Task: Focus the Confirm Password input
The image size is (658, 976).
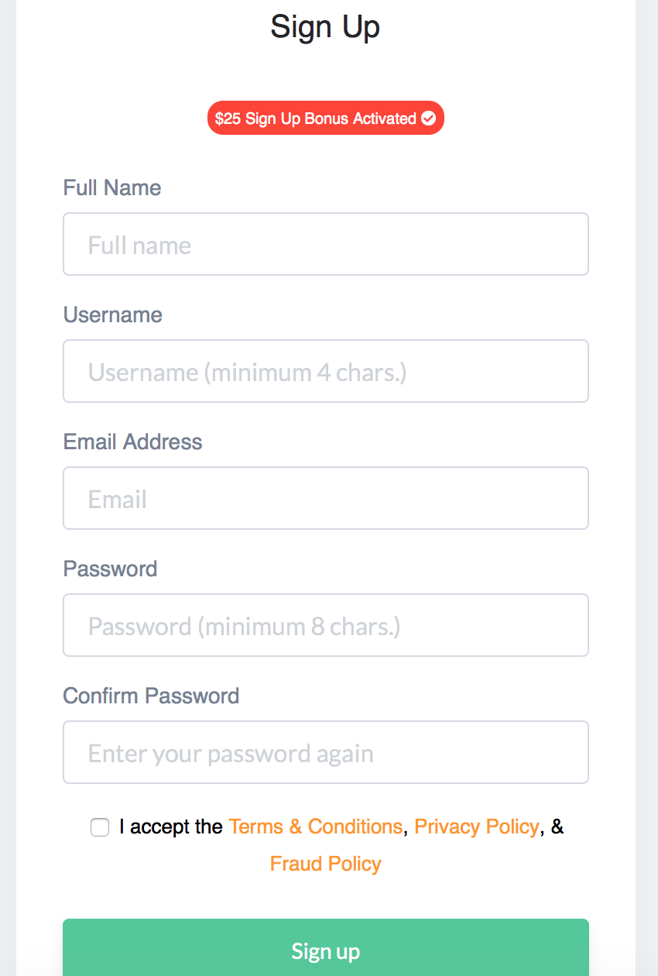Action: (326, 752)
